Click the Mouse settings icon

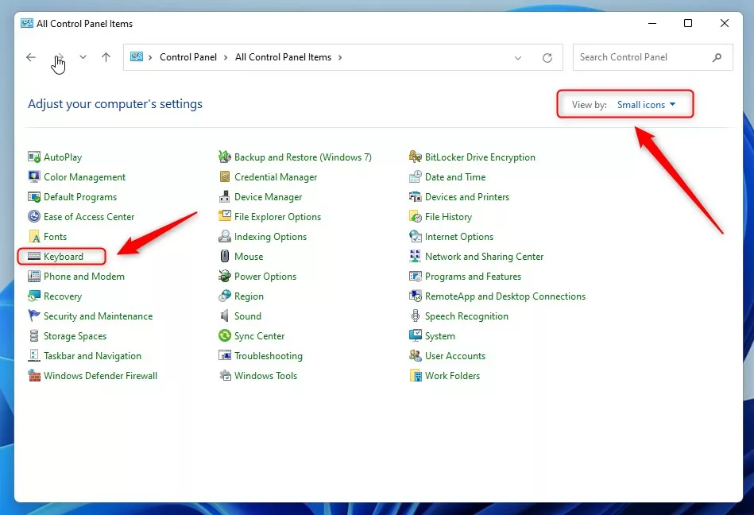pos(225,257)
